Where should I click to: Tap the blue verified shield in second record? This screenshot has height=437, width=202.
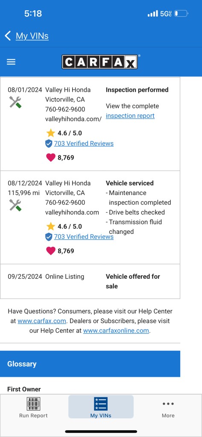click(49, 237)
